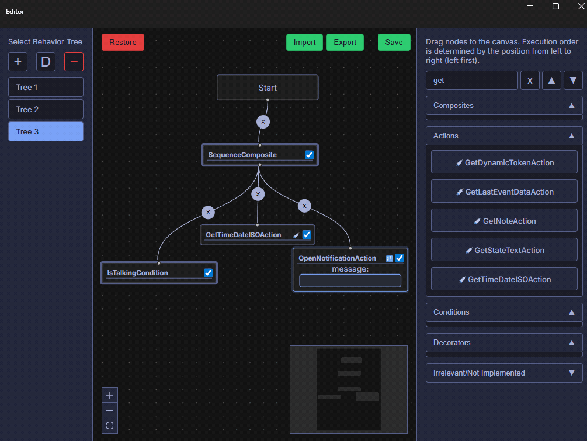Collapse the Actions panel

click(573, 136)
